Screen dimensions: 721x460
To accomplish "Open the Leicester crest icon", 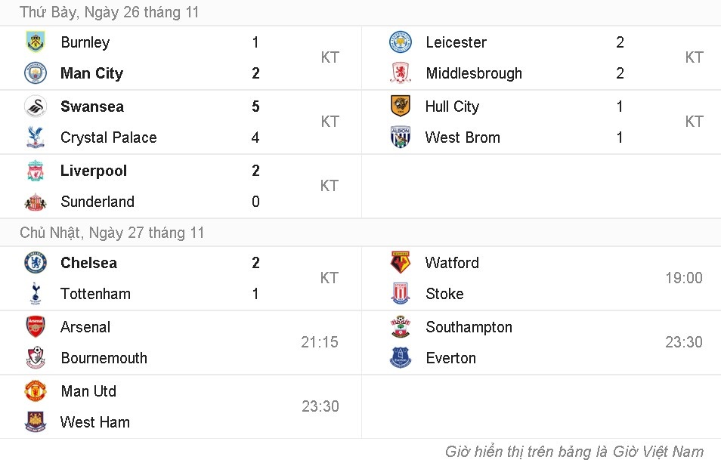I will click(x=399, y=42).
